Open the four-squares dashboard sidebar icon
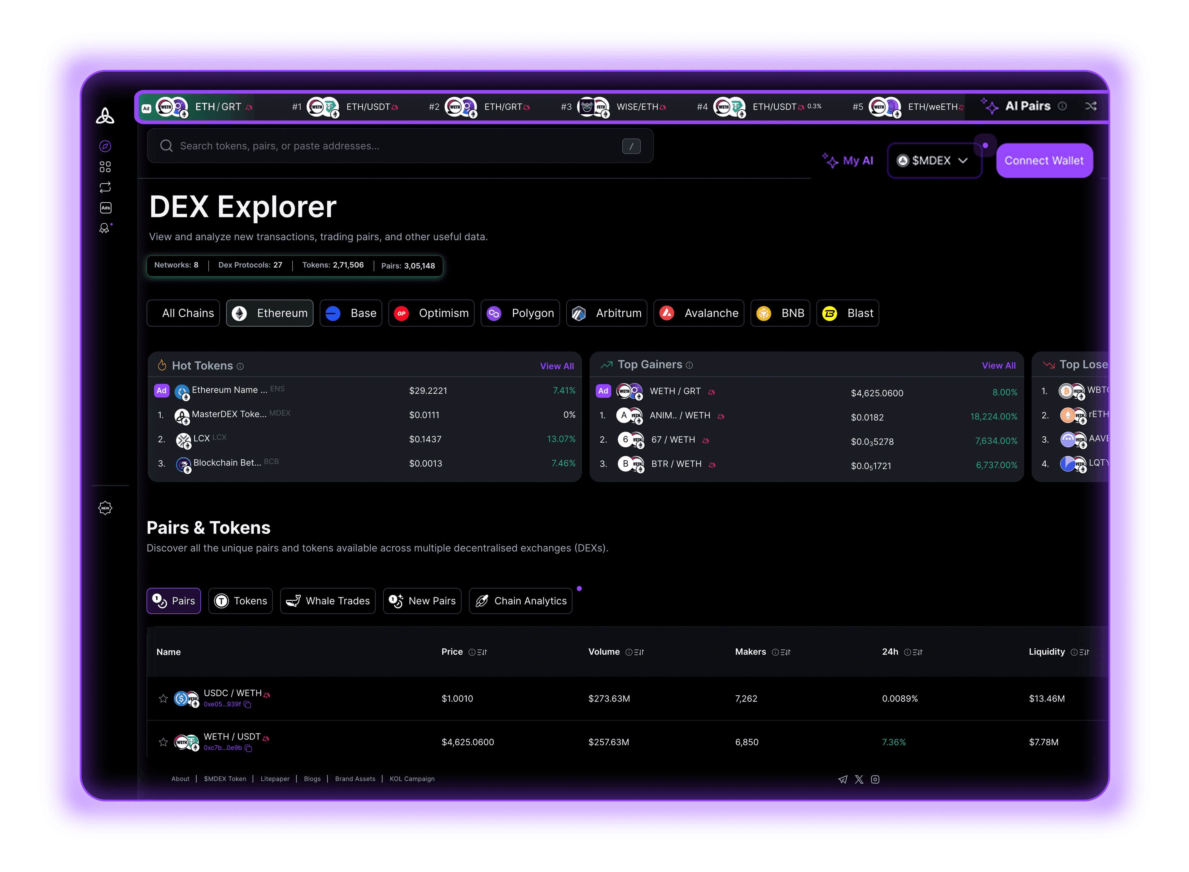The image size is (1189, 872). 105,167
